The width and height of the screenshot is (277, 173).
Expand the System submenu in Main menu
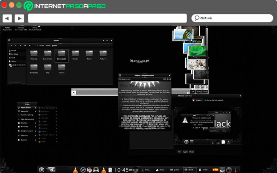[24, 140]
